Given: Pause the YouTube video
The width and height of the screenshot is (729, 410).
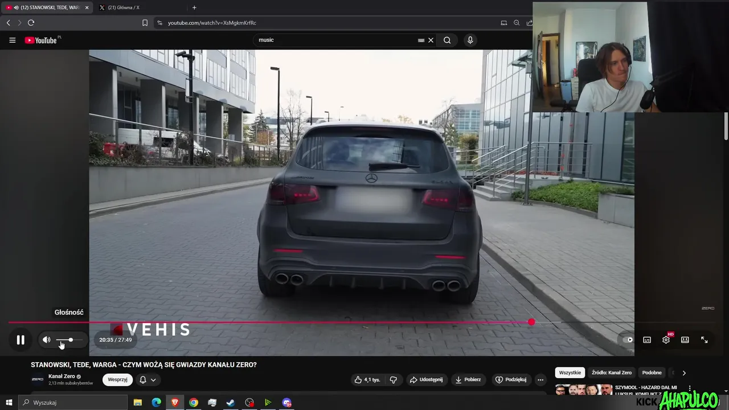Looking at the screenshot, I should click(x=21, y=340).
